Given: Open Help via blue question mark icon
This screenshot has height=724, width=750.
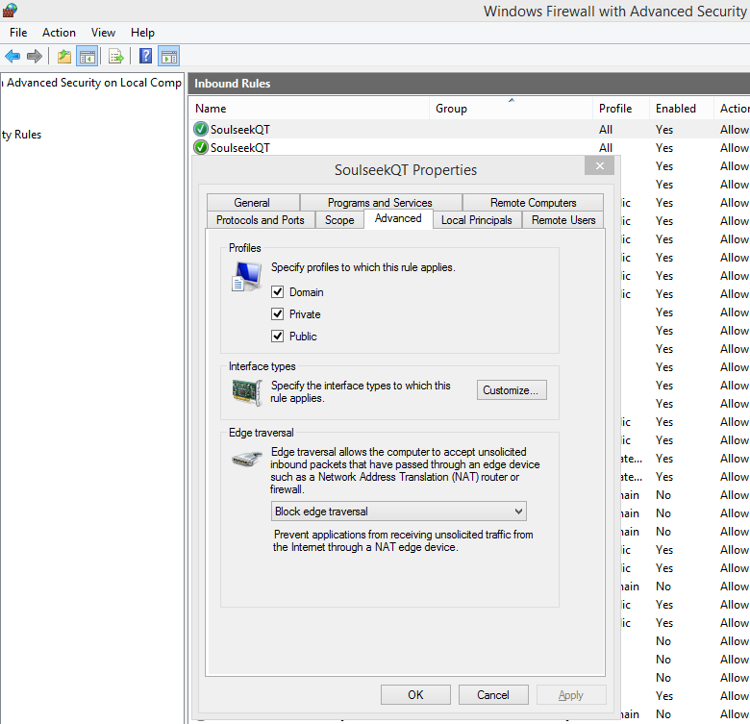Looking at the screenshot, I should (x=145, y=57).
